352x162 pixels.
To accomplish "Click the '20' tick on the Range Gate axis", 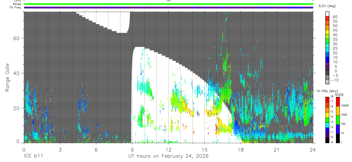I will pyautogui.click(x=16, y=108).
